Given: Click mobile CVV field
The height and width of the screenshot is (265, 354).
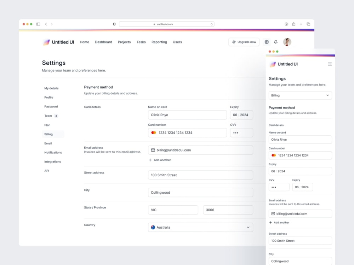Looking at the screenshot, I should (x=279, y=187).
